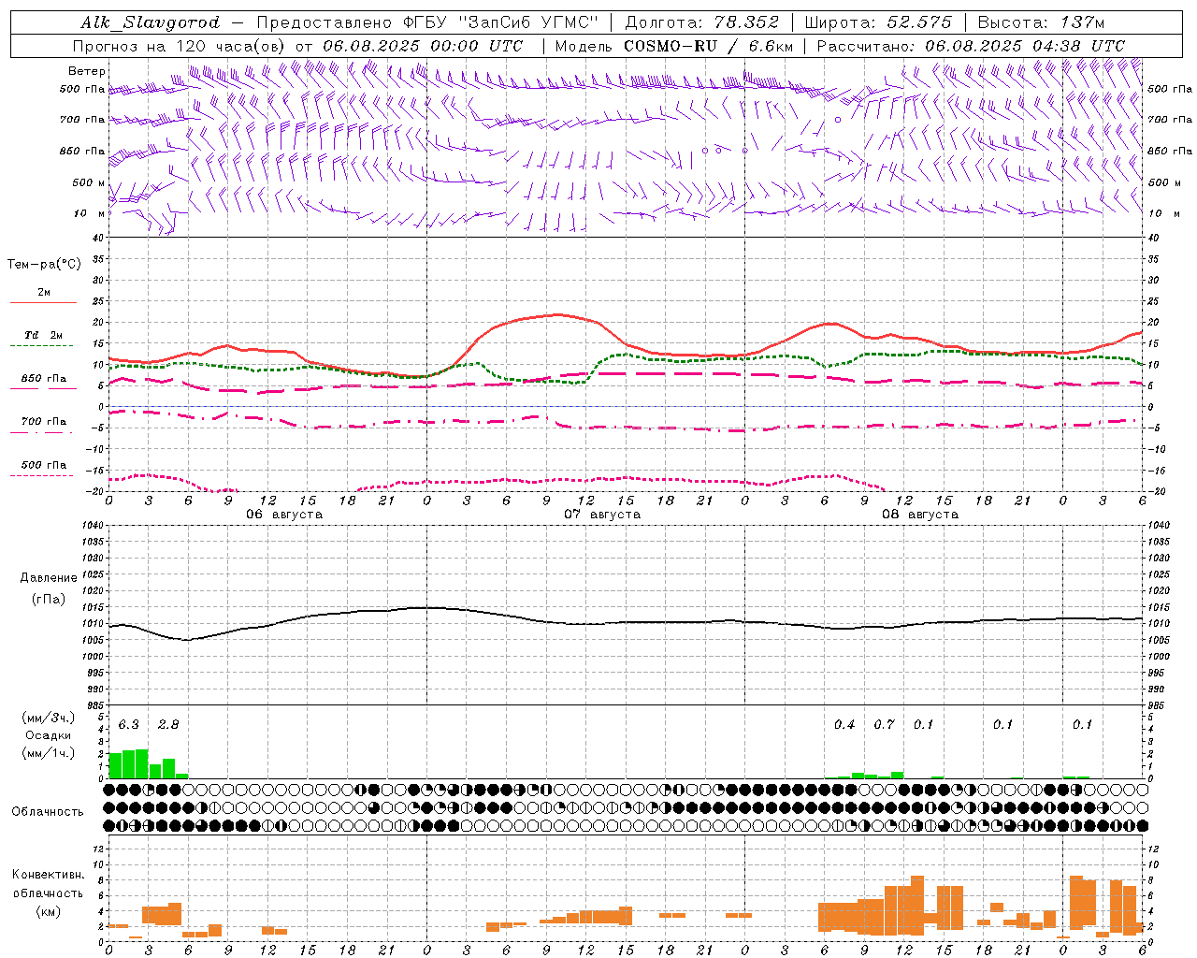
Task: Click the green dashed sample under Td 2м
Action: [43, 345]
